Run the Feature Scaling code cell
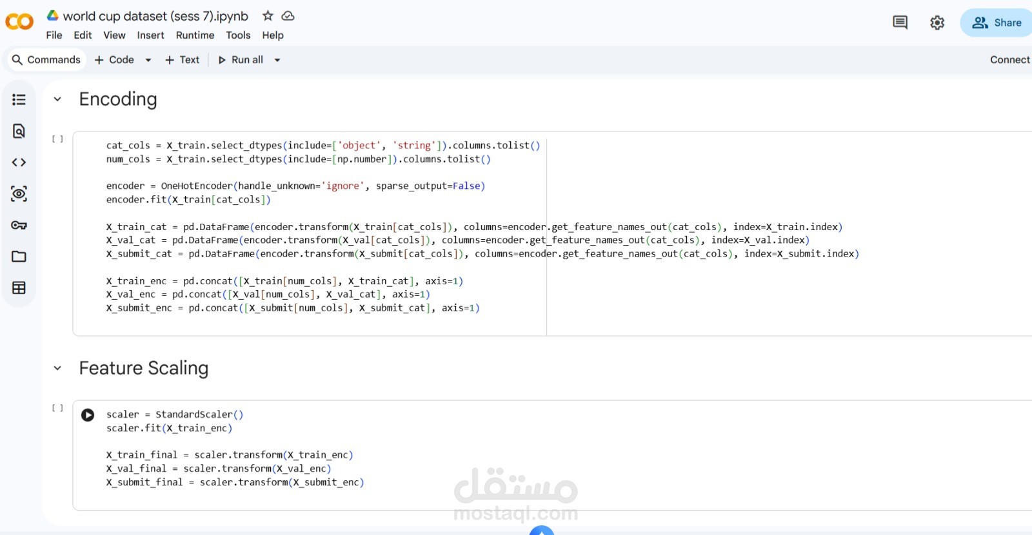Image resolution: width=1032 pixels, height=535 pixels. (88, 415)
